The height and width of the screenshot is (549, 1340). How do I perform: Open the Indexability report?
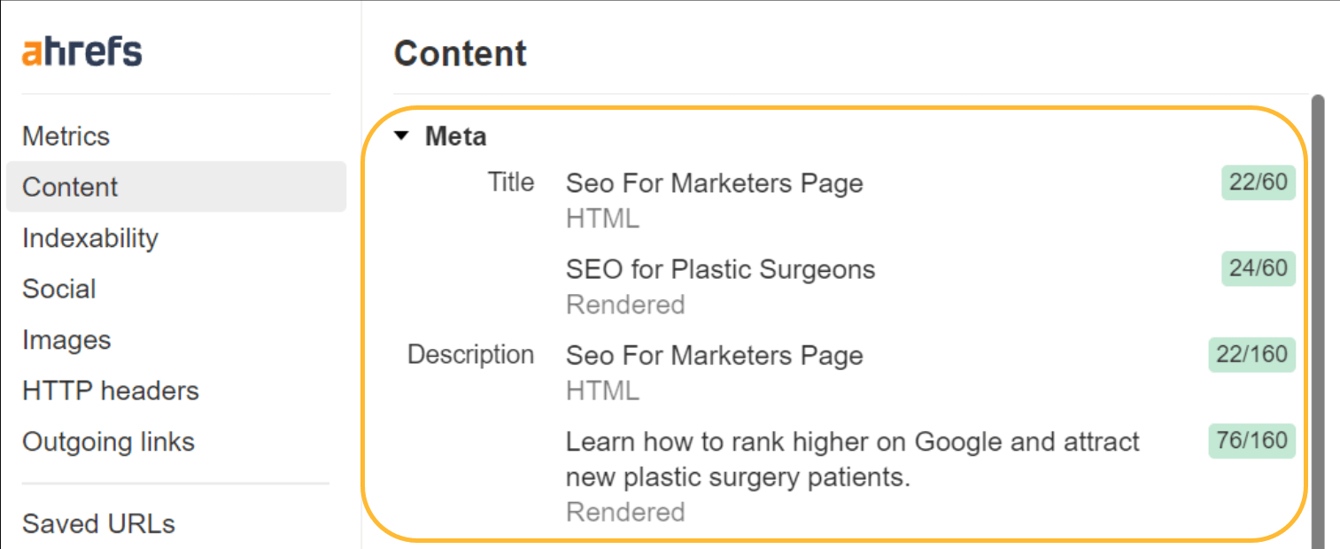tap(91, 237)
